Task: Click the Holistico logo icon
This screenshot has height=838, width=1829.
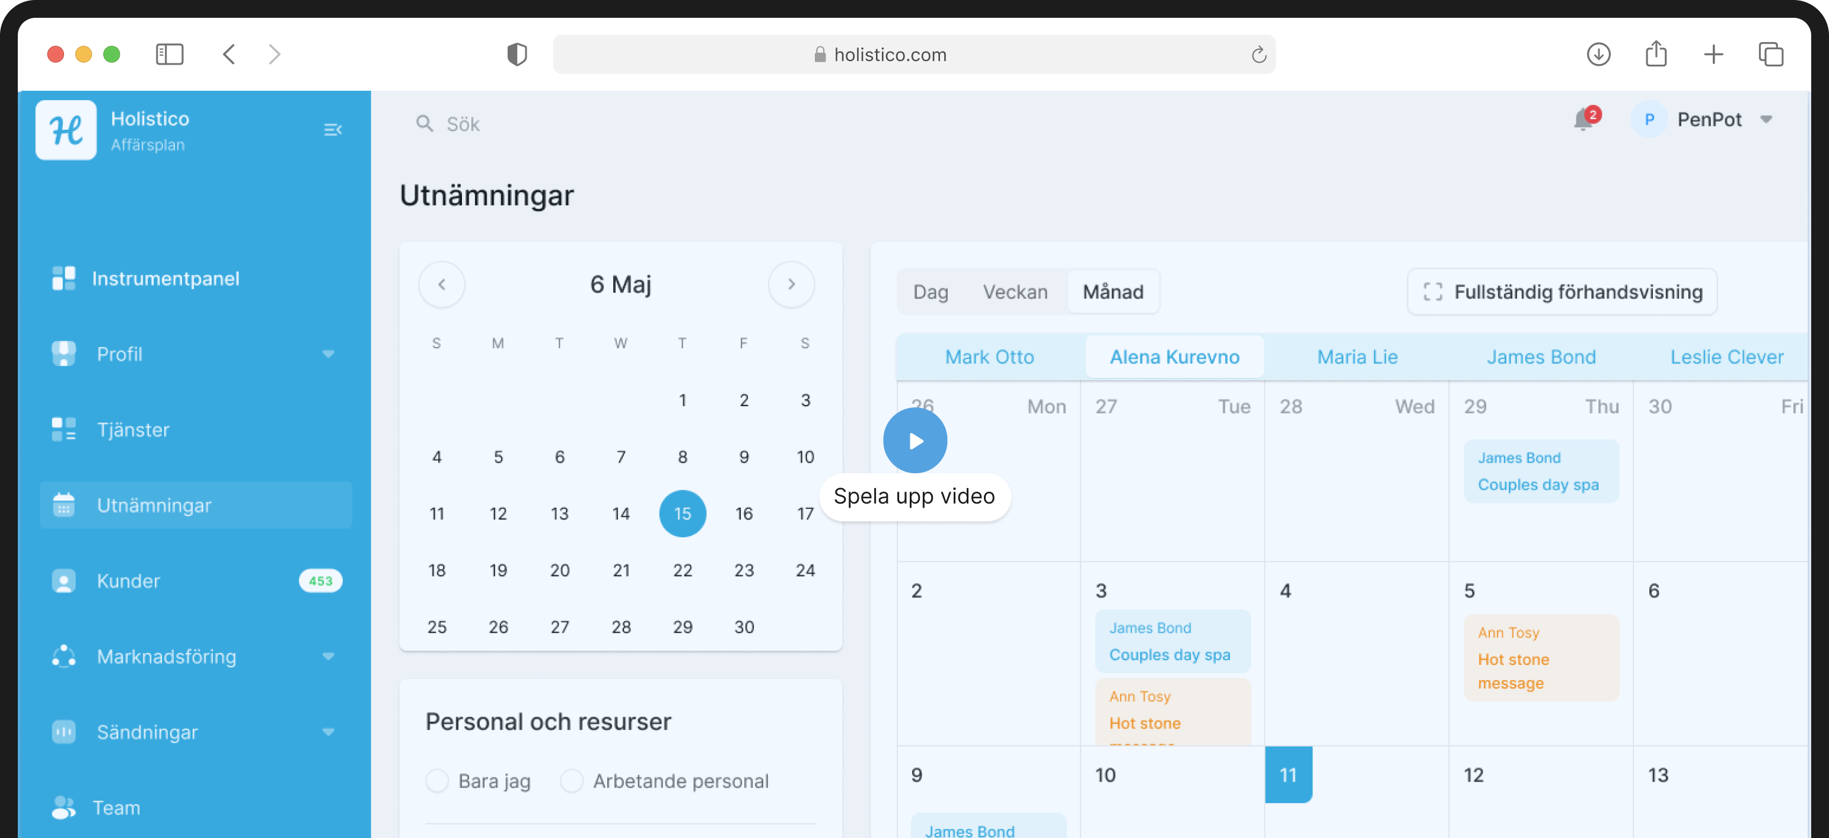Action: tap(66, 130)
